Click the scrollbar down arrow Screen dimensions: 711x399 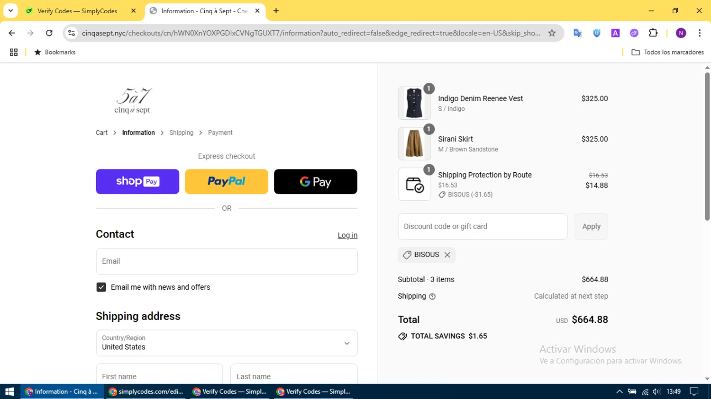707,379
